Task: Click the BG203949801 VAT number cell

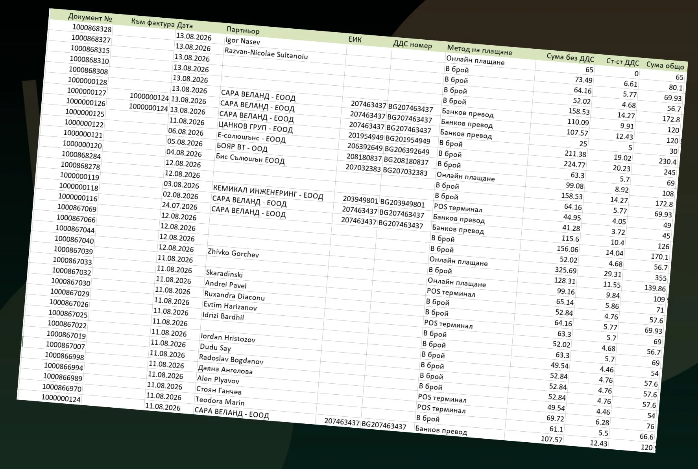Action: 403,203
